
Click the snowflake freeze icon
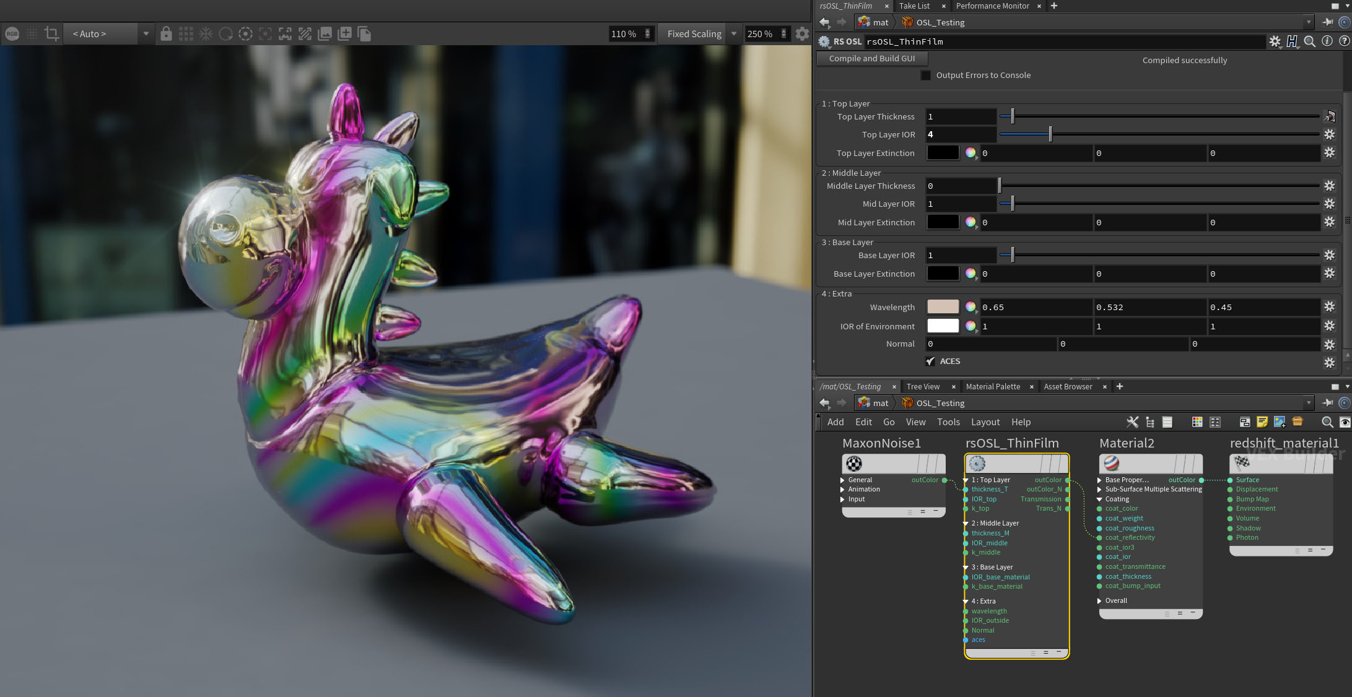(x=206, y=34)
